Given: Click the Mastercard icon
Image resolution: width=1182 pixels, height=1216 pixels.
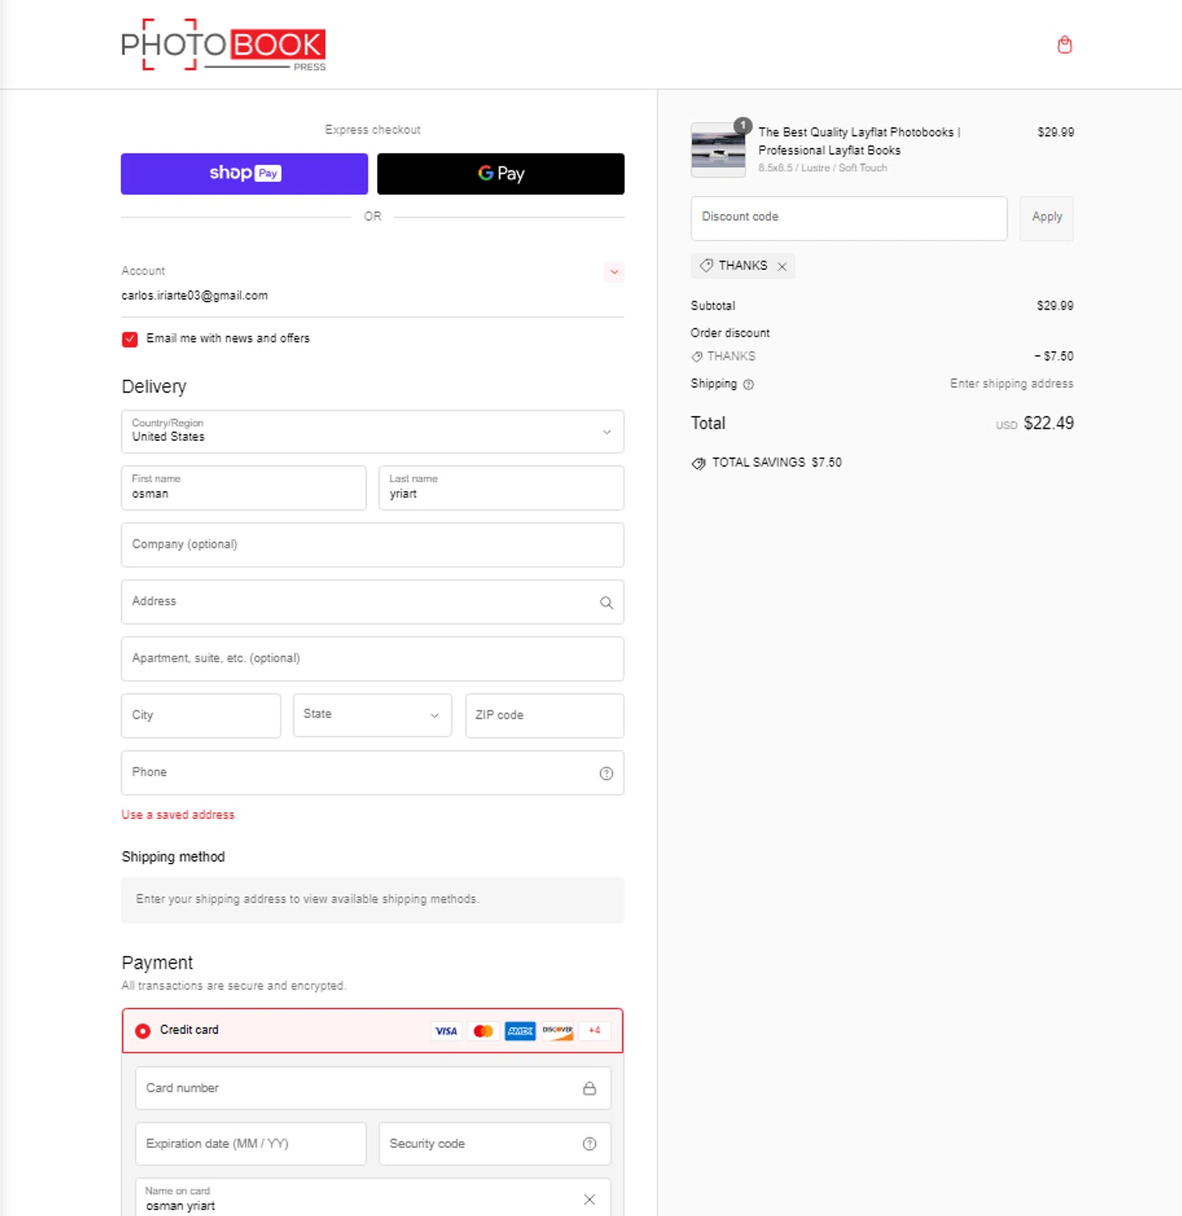Looking at the screenshot, I should (x=483, y=1031).
